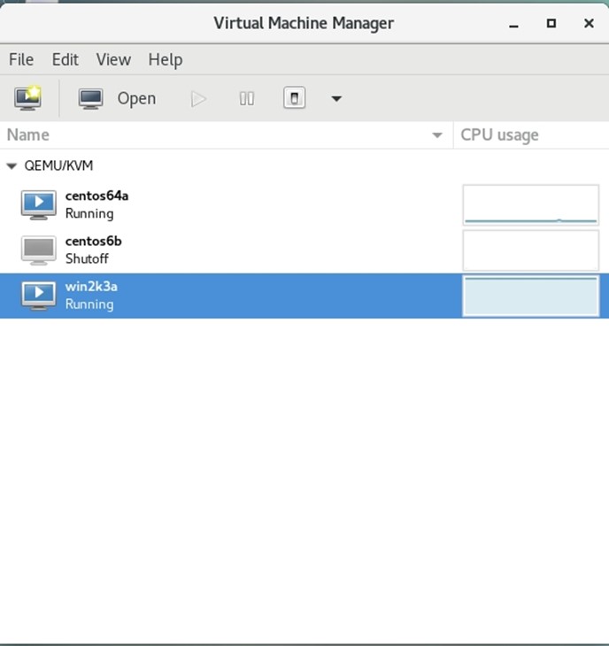This screenshot has height=646, width=609.
Task: Pause the selected virtual machine
Action: tap(247, 99)
